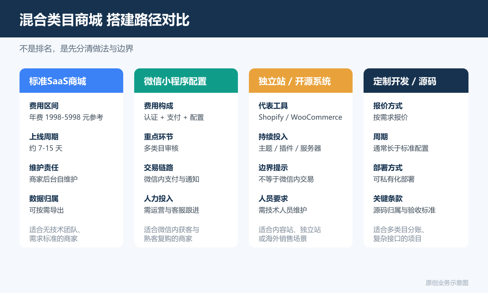
Task: Click the value 主题 / 插件 / 服务器
Action: click(290, 148)
